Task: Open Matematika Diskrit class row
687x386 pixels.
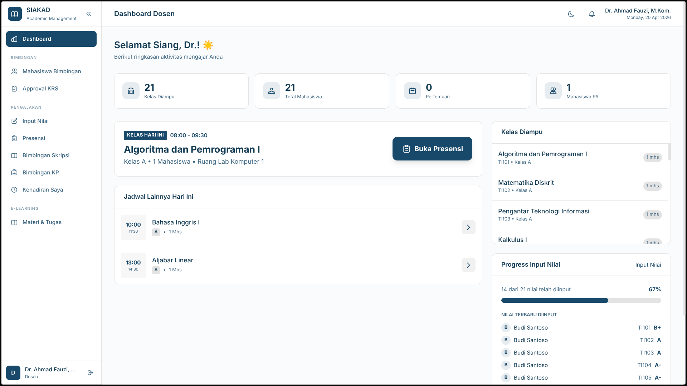Action: [580, 186]
